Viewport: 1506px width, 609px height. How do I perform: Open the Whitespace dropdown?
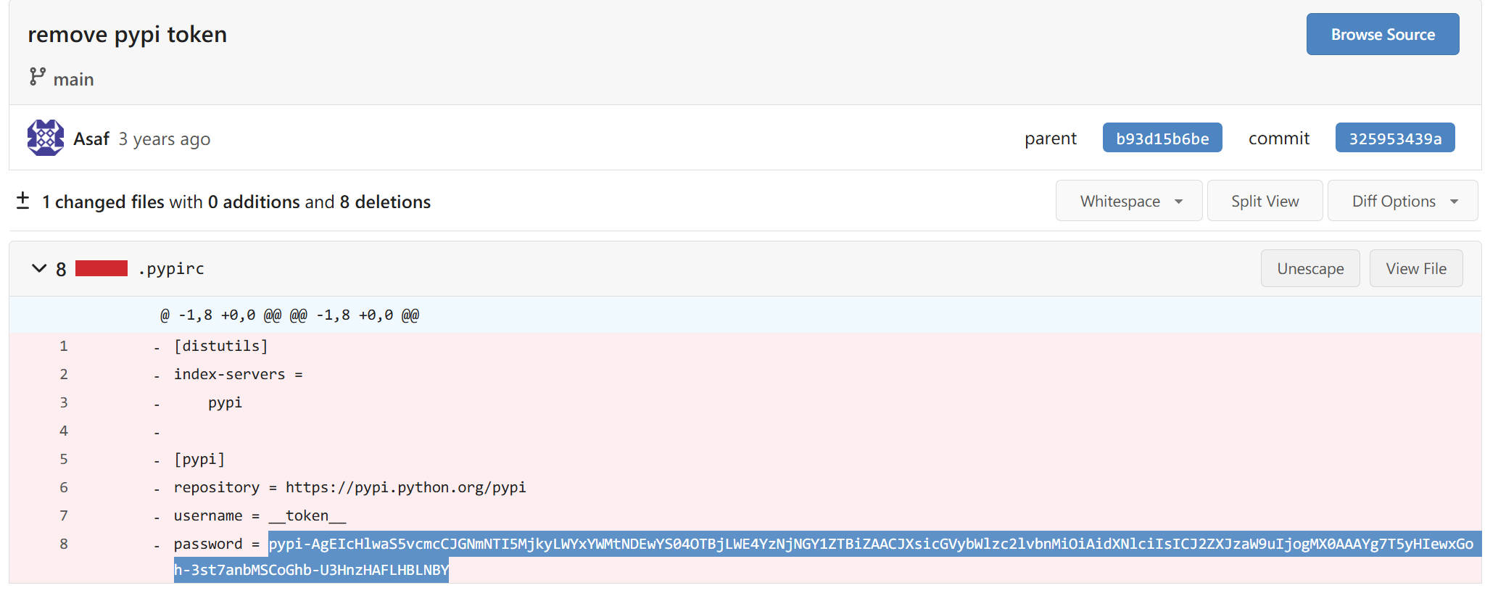(1129, 201)
